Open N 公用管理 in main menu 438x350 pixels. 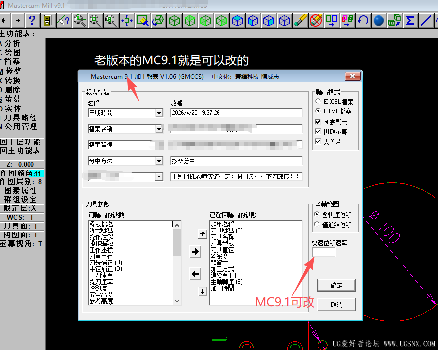[x=18, y=126]
